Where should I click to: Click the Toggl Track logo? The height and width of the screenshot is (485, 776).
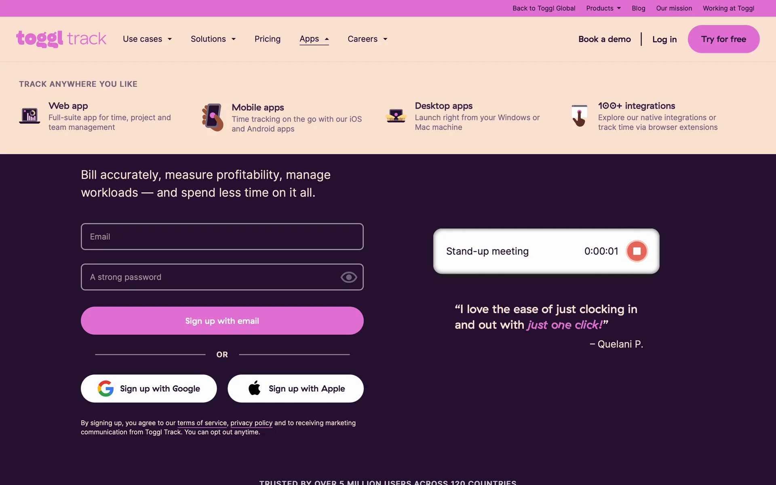61,39
